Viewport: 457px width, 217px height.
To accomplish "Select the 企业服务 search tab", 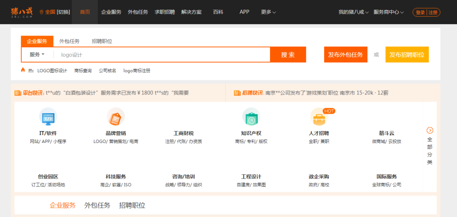I will click(x=37, y=41).
